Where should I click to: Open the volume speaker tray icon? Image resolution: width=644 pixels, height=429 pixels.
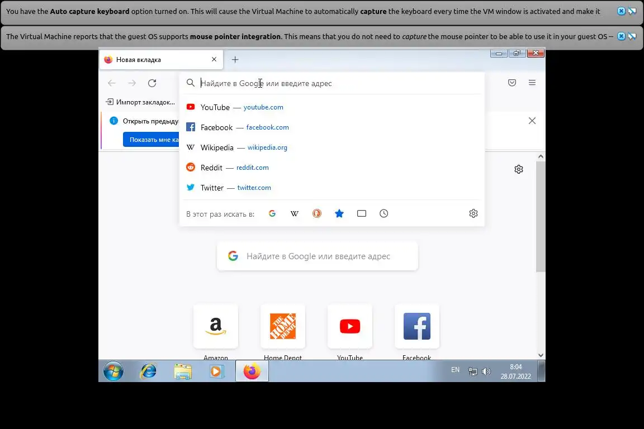[486, 371]
